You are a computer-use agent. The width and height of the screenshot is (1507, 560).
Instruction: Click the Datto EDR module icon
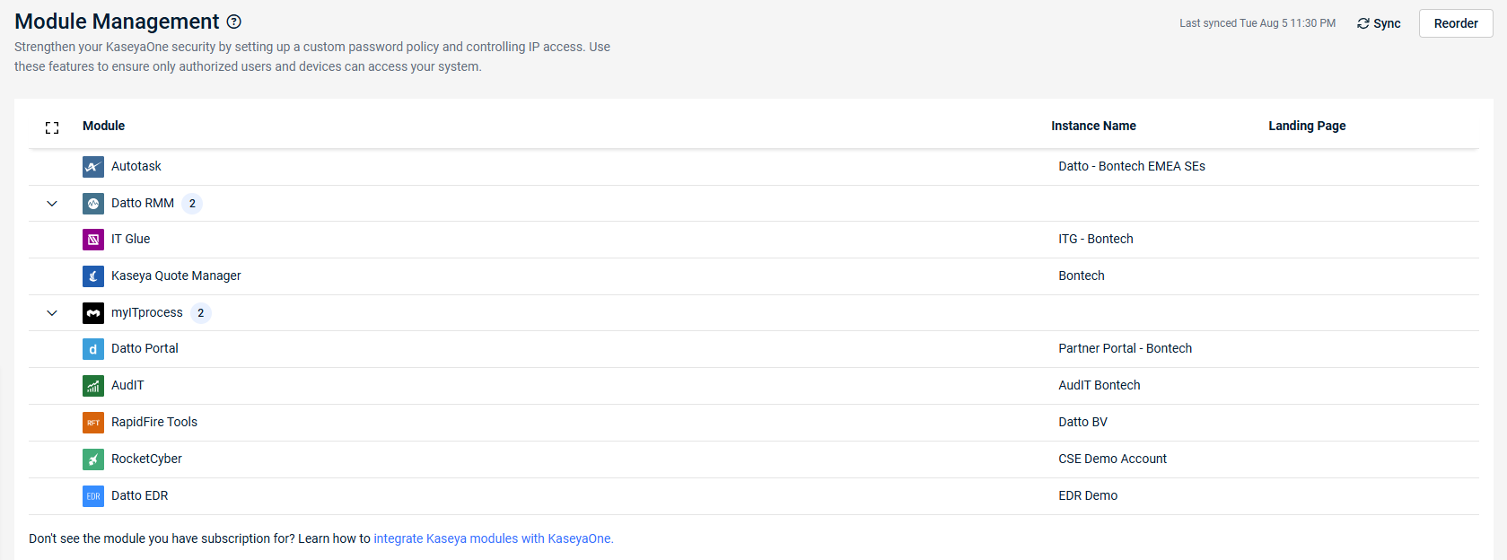93,496
